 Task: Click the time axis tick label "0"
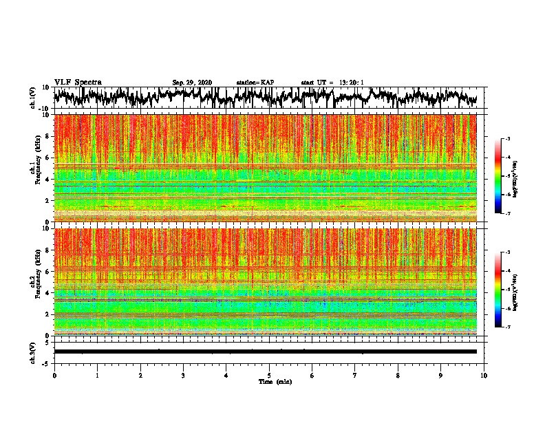coord(54,376)
